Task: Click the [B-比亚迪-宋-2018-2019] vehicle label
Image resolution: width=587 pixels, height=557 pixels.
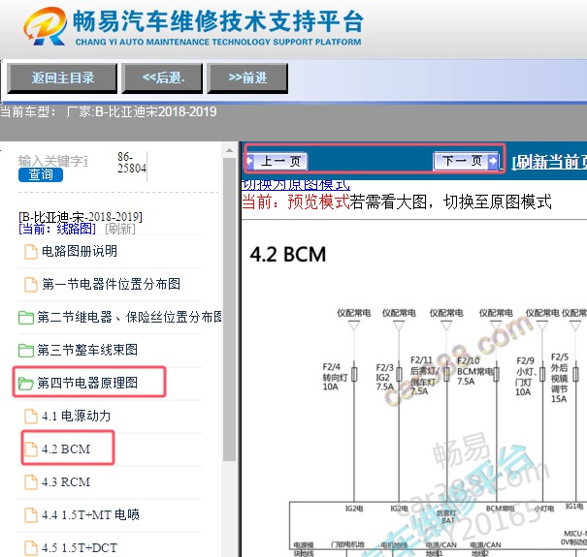Action: (x=81, y=217)
